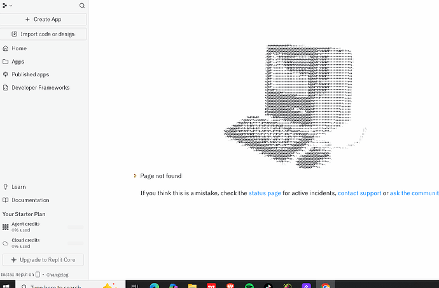The width and height of the screenshot is (439, 288).
Task: Open the Brave browser taskbar icon
Action: [x=230, y=285]
